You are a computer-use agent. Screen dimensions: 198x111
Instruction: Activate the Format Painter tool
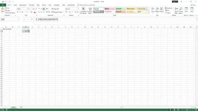(10, 13)
